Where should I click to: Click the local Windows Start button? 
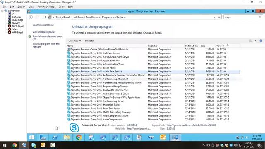pyautogui.click(x=5, y=145)
